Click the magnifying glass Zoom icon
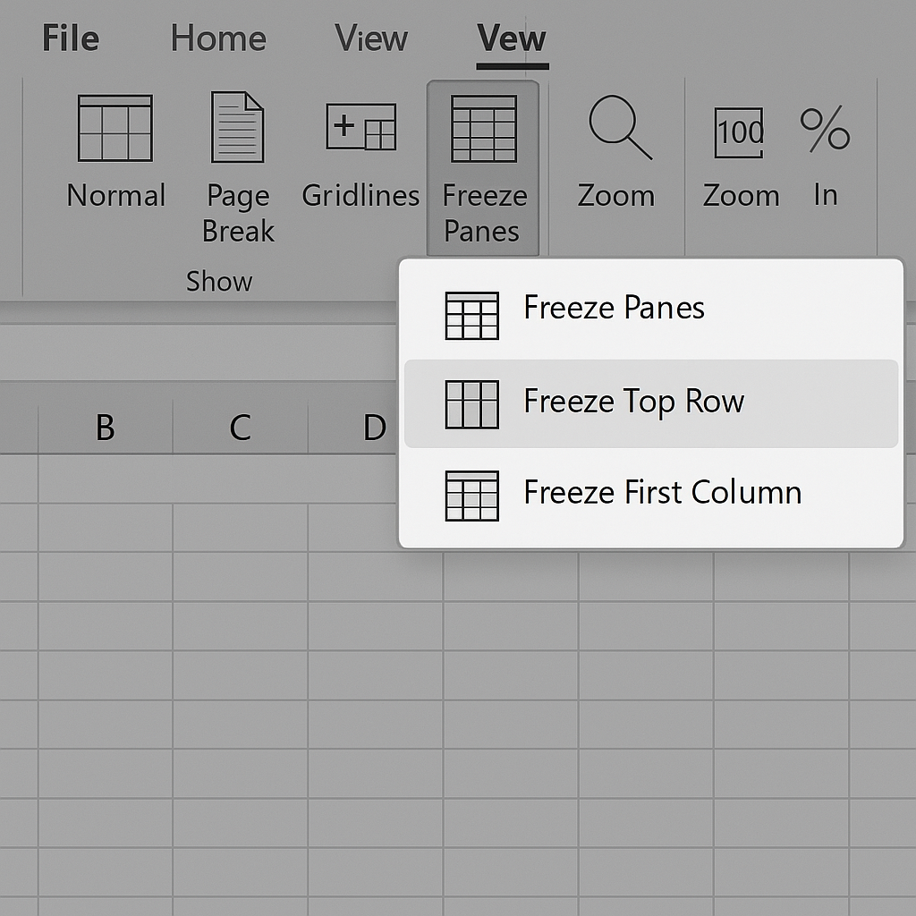The width and height of the screenshot is (916, 916). [620, 127]
